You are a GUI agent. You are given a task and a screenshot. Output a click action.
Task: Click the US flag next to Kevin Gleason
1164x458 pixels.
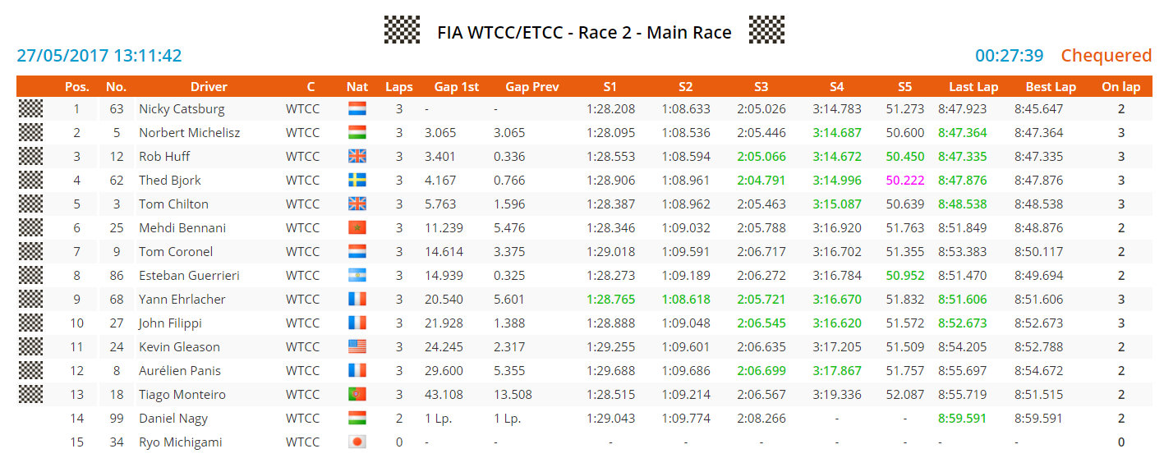[x=357, y=347]
